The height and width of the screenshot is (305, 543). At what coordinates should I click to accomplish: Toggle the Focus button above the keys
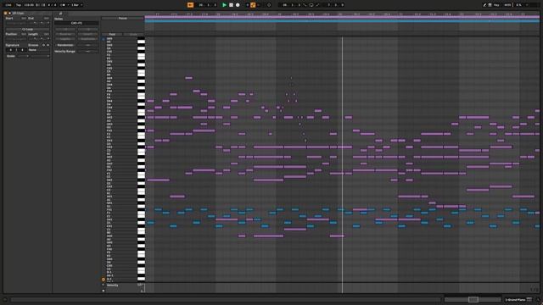click(x=122, y=19)
